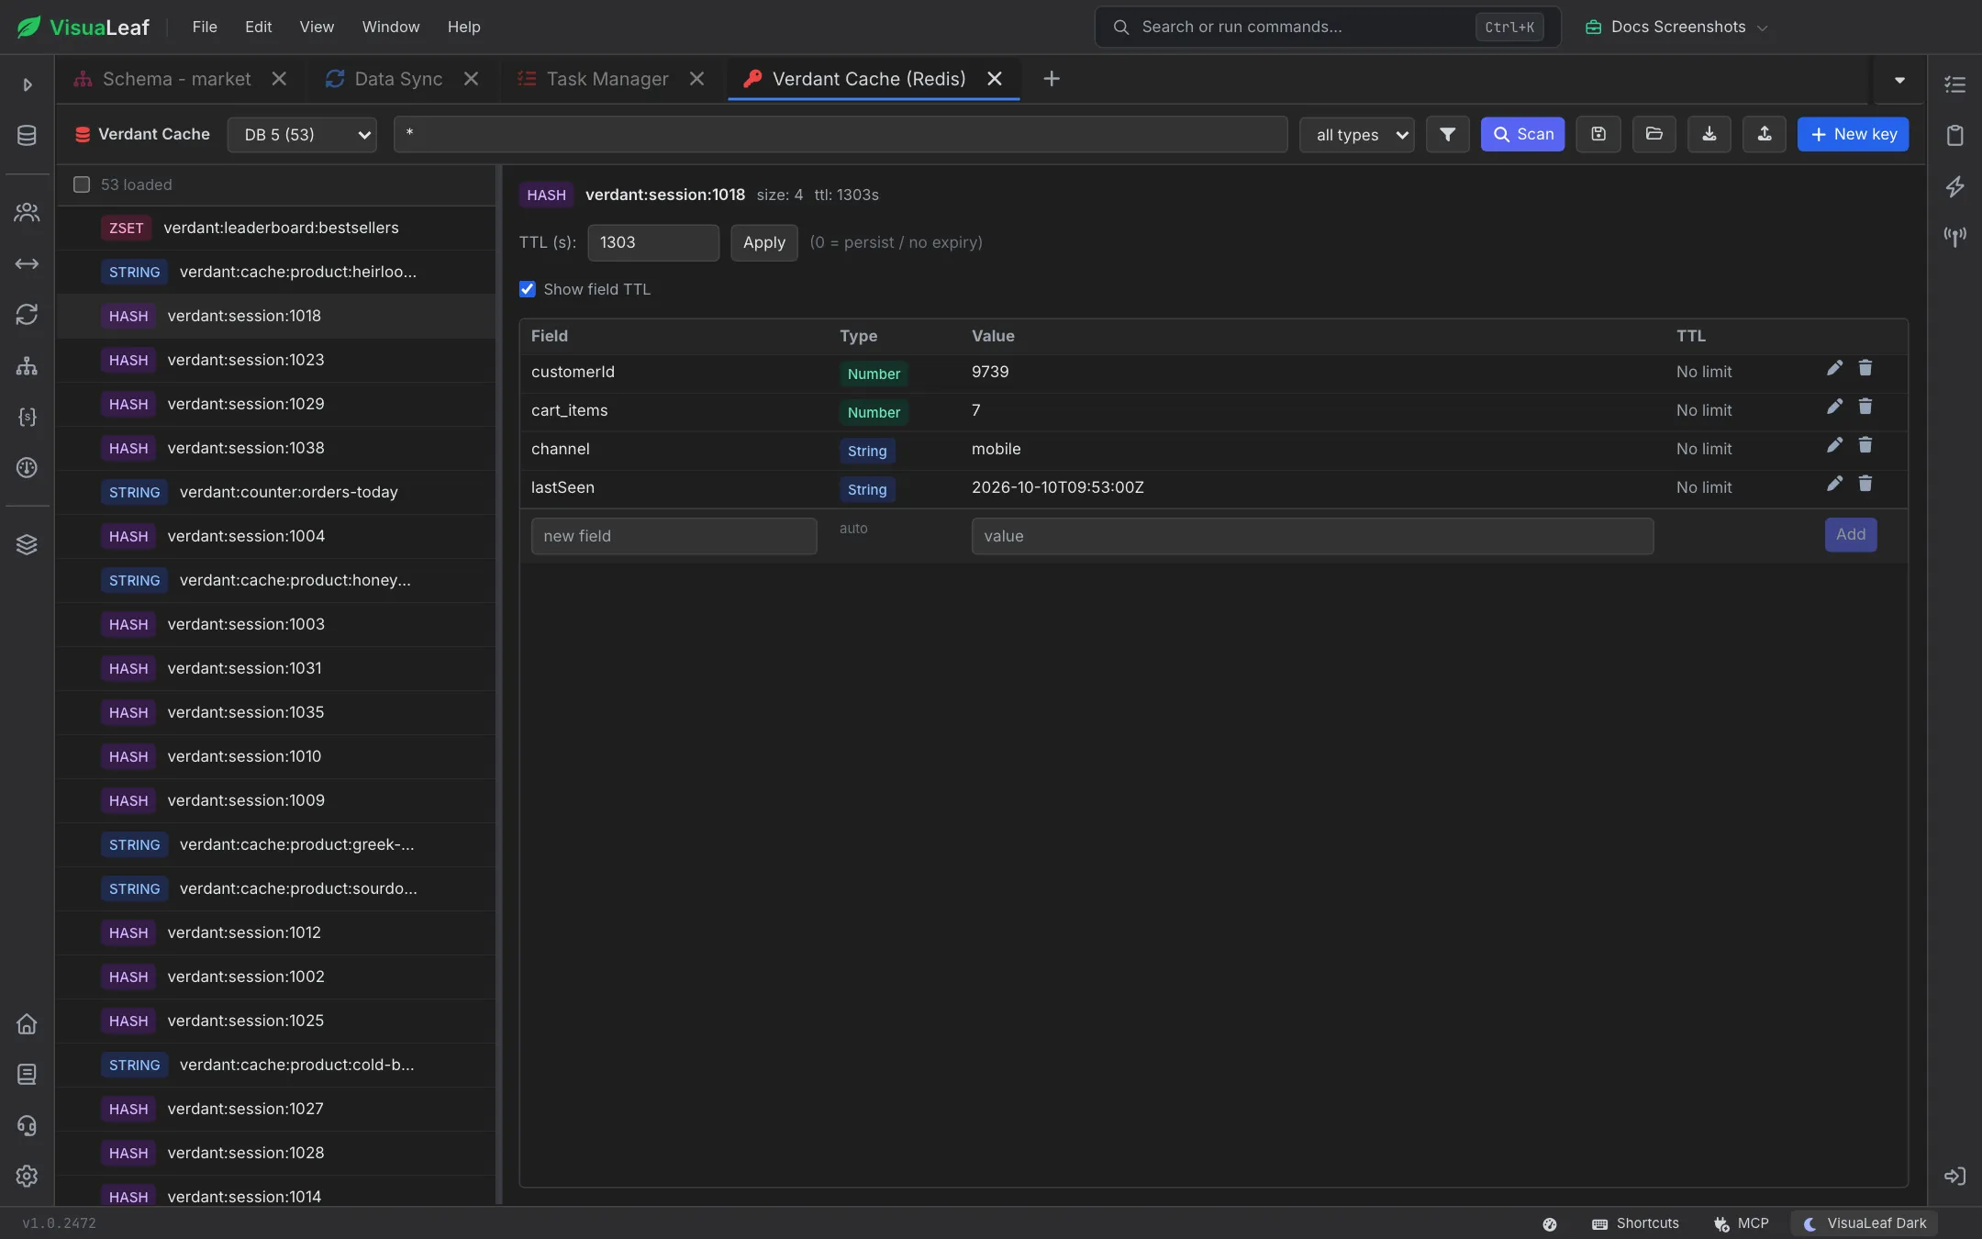Screen dimensions: 1982x1239
Task: Open the clipboard icon on right panel
Action: click(x=1955, y=135)
